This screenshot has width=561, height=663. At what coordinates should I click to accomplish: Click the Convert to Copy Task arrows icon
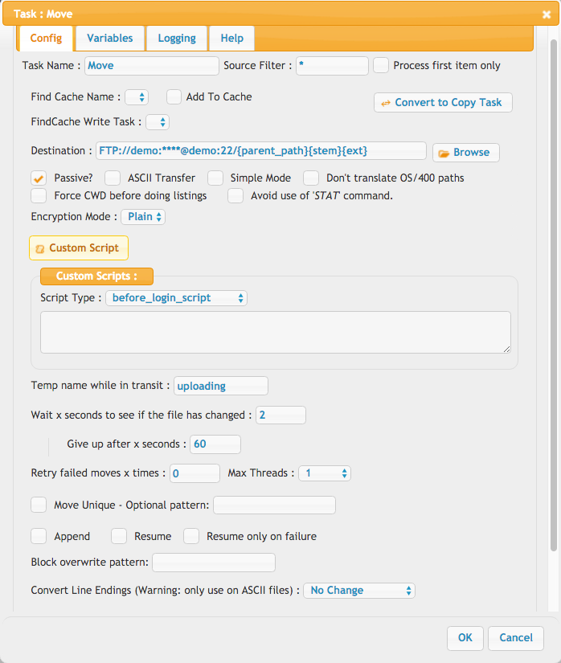click(385, 103)
